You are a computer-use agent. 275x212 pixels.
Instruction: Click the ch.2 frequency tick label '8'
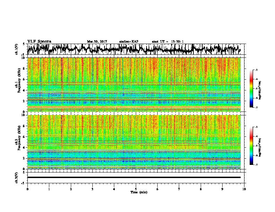24,126
